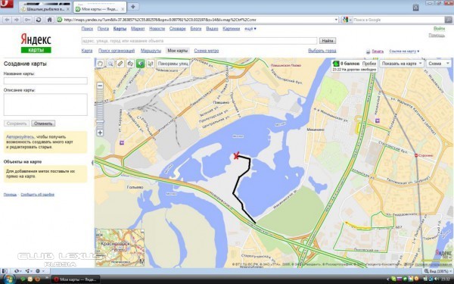
Task: Click the zoom in plus button
Action: 100,133
